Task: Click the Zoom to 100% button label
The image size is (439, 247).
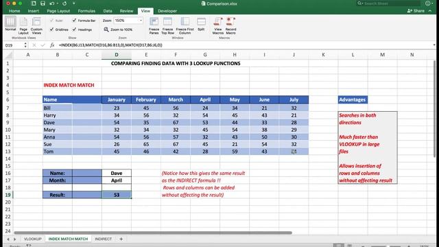Action: [x=121, y=30]
